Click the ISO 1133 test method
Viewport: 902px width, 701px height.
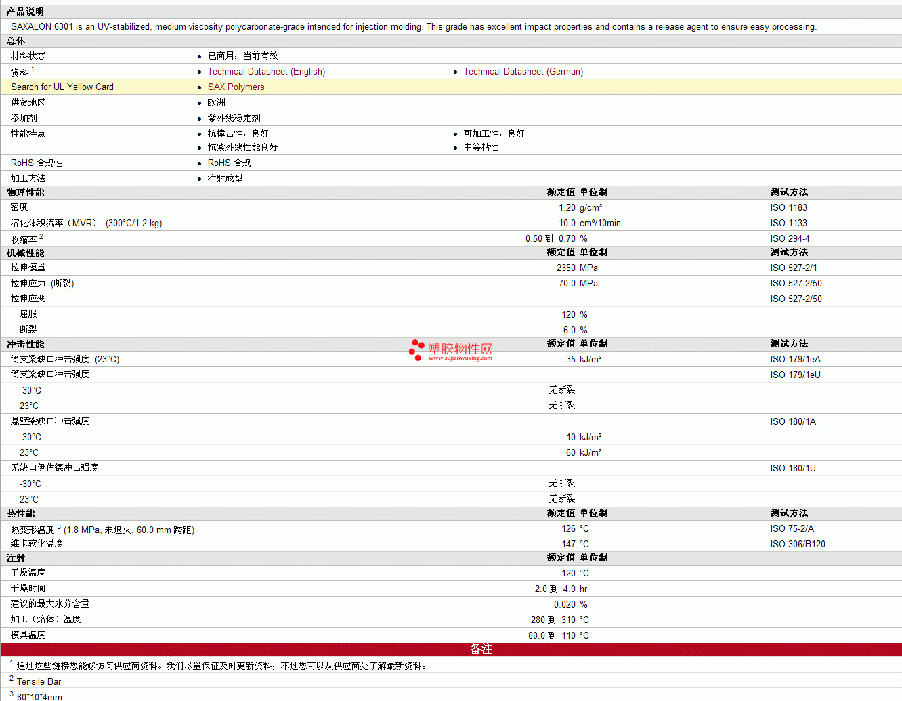click(x=788, y=224)
